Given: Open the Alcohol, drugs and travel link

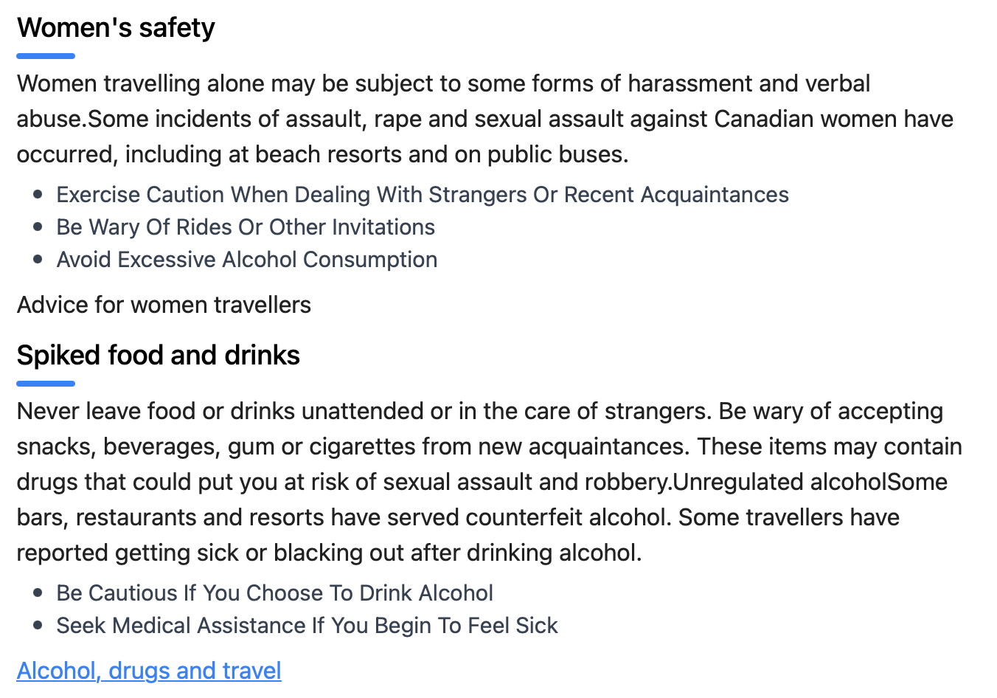Looking at the screenshot, I should coord(149,671).
